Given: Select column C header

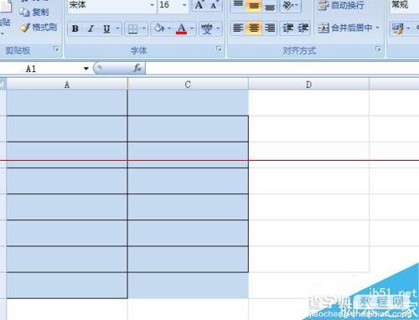Looking at the screenshot, I should (x=188, y=85).
